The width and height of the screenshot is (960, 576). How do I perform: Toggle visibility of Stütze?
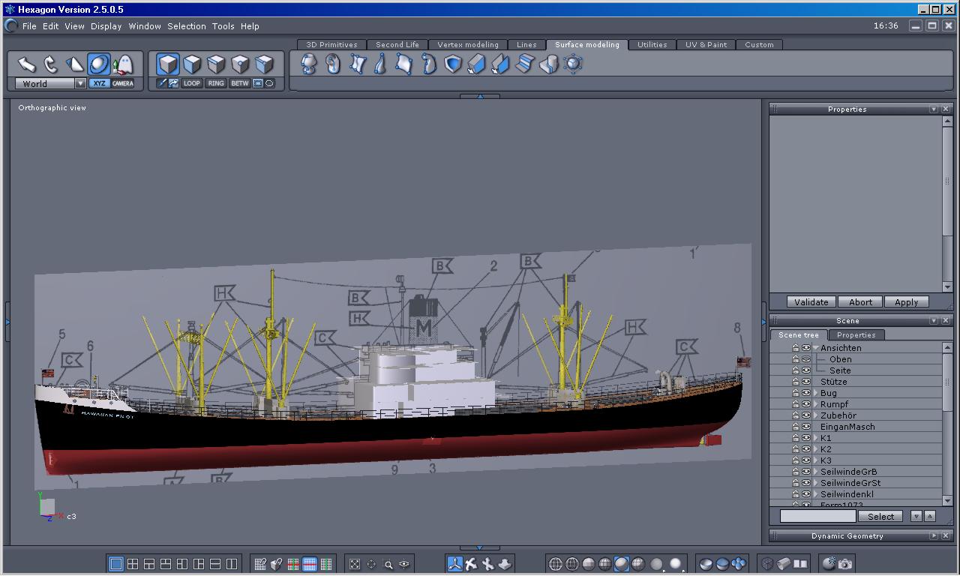(x=806, y=382)
